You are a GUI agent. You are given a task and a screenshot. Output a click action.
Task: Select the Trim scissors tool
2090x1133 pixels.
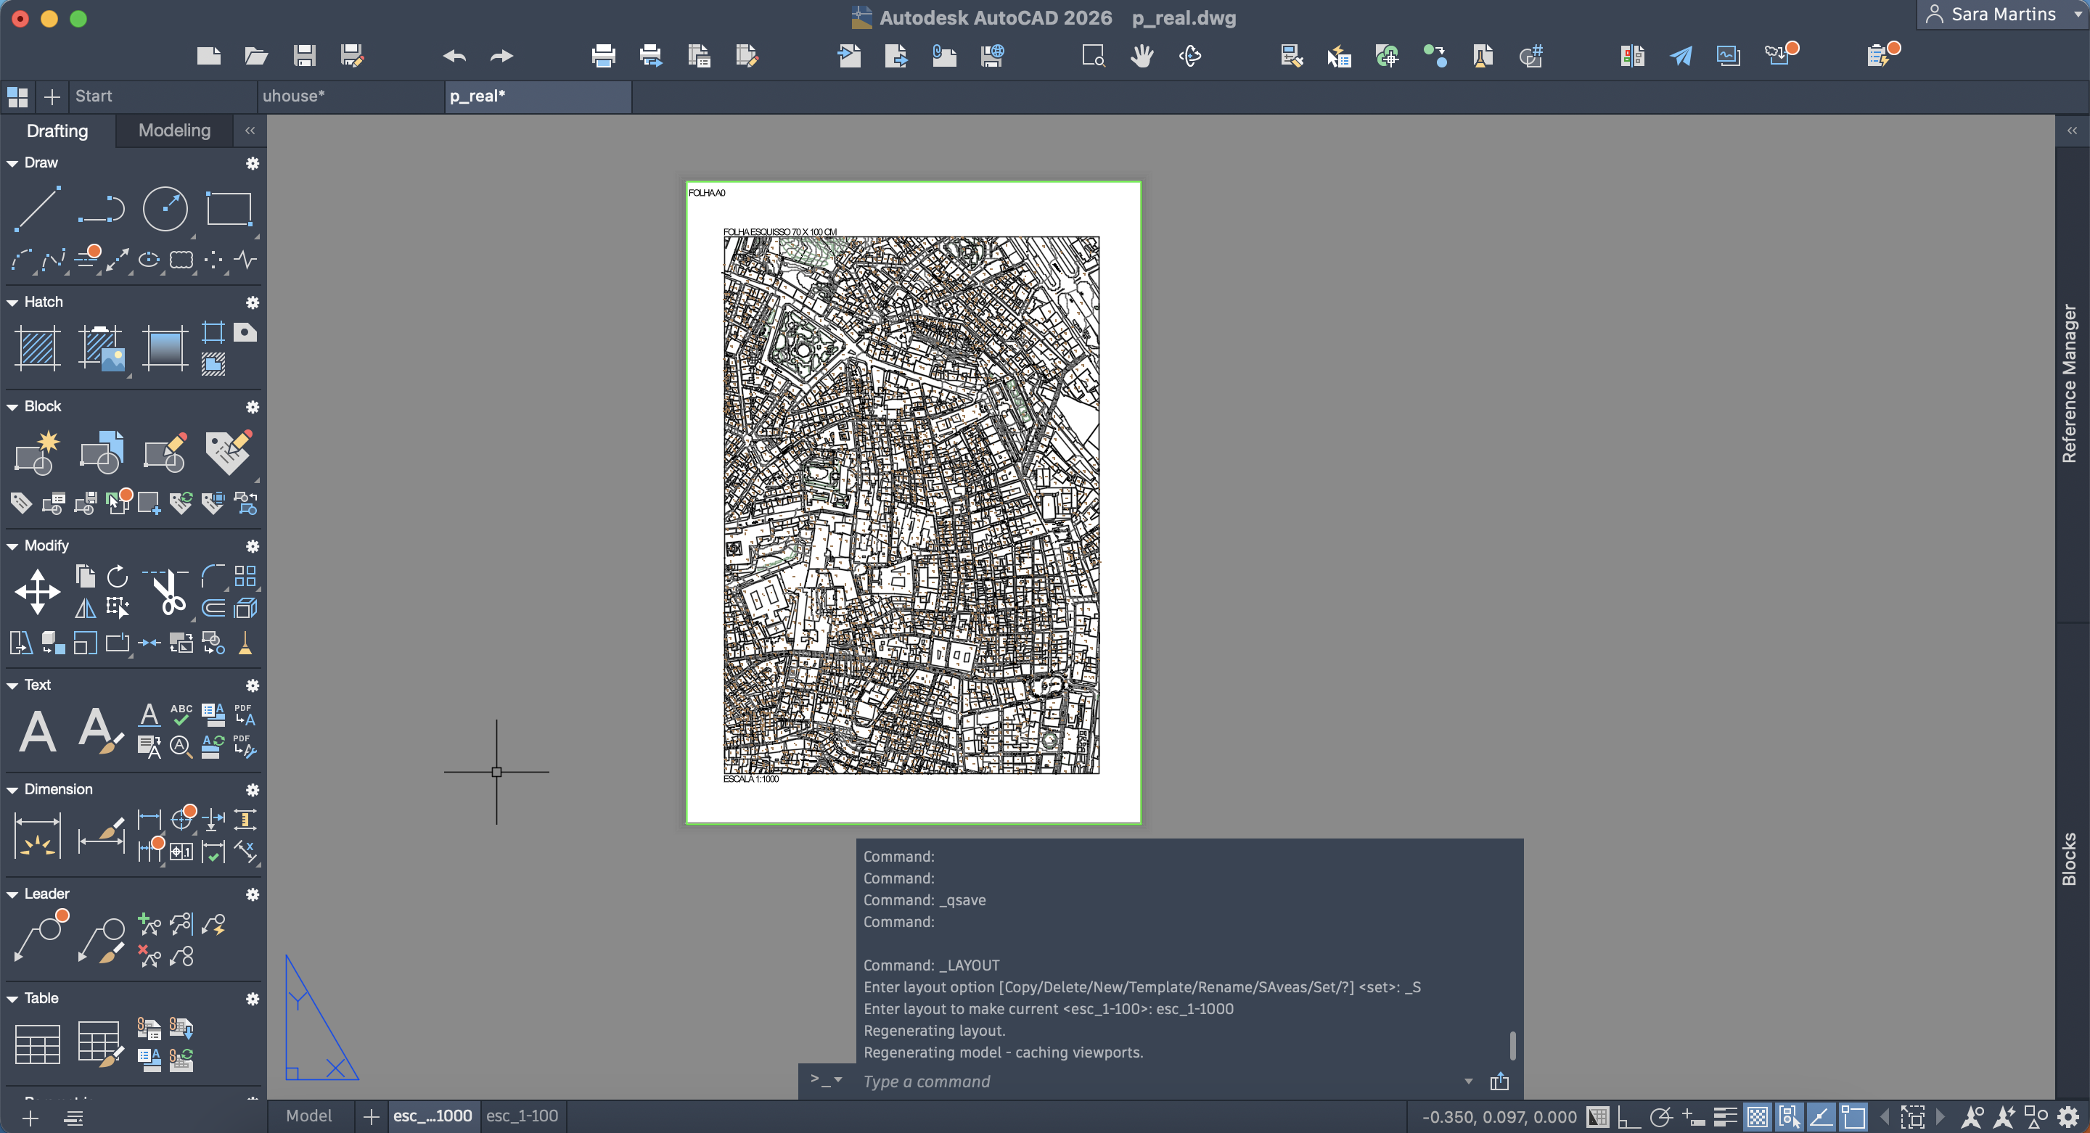tap(167, 593)
